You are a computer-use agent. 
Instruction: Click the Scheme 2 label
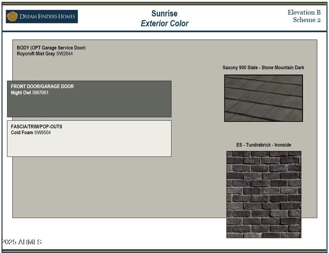click(306, 20)
